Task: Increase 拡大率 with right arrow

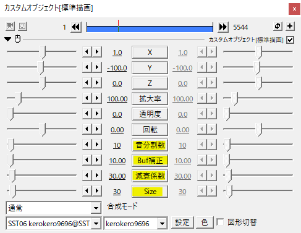Action: 97,98
